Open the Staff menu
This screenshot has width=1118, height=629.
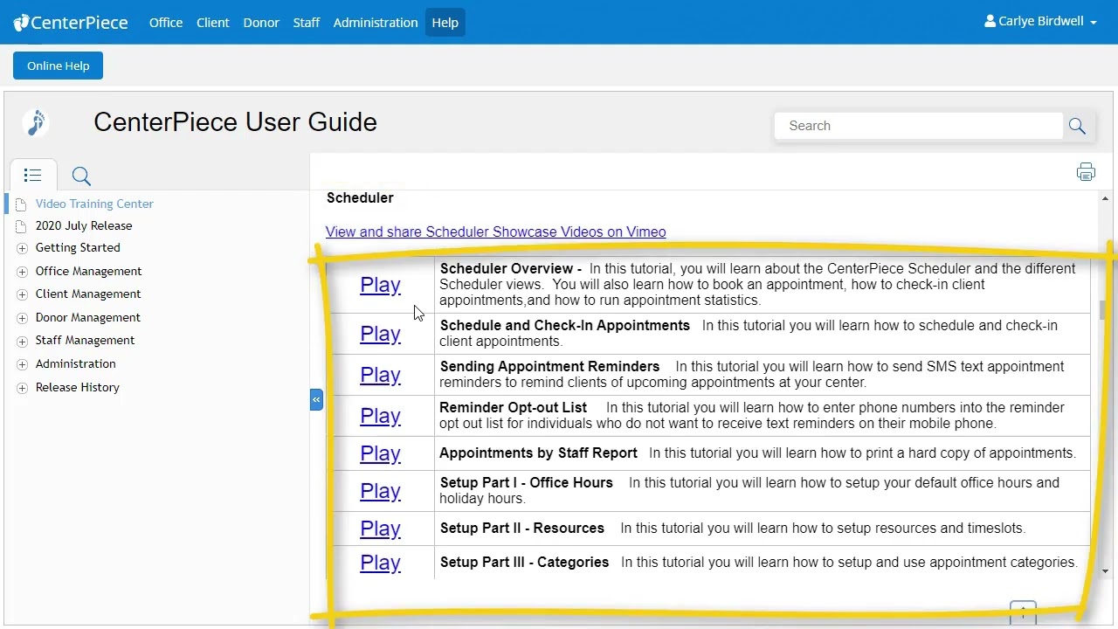pos(307,23)
